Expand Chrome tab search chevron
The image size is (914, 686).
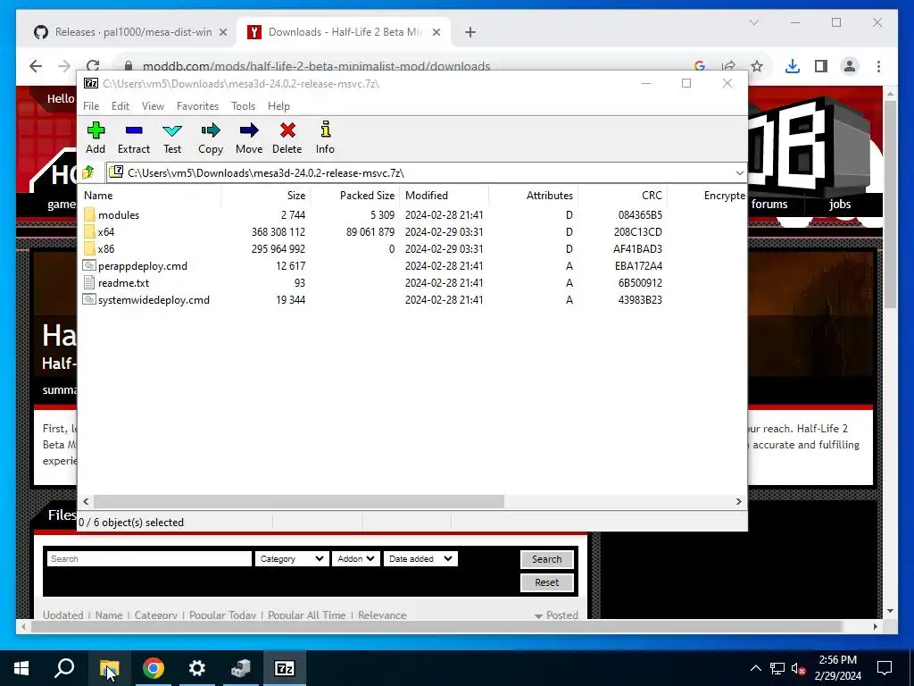[753, 22]
